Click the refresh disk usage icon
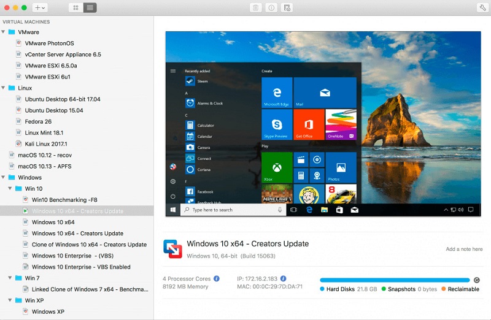The height and width of the screenshot is (320, 491). point(477,280)
